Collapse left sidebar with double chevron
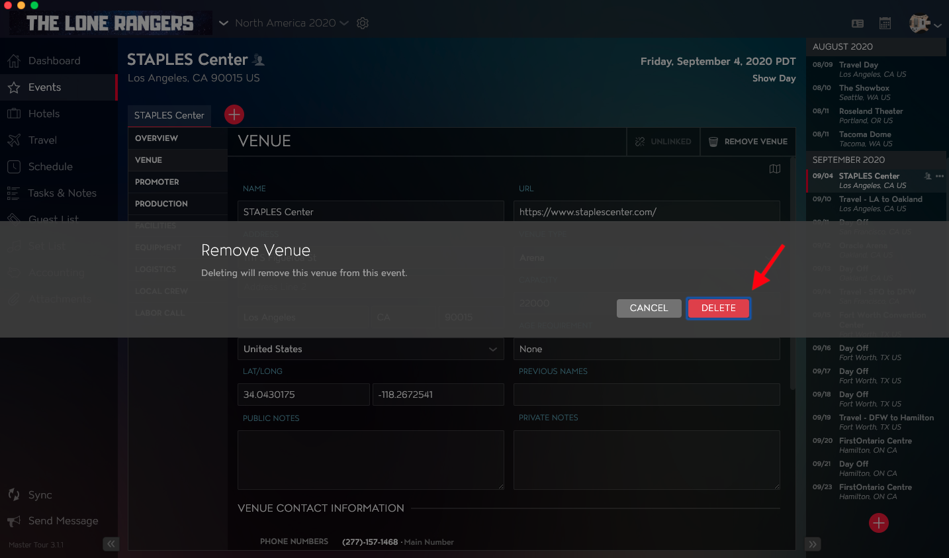The image size is (949, 558). pos(111,544)
